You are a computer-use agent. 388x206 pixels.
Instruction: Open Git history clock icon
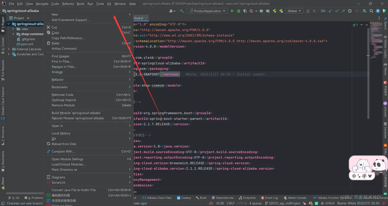pos(350,11)
